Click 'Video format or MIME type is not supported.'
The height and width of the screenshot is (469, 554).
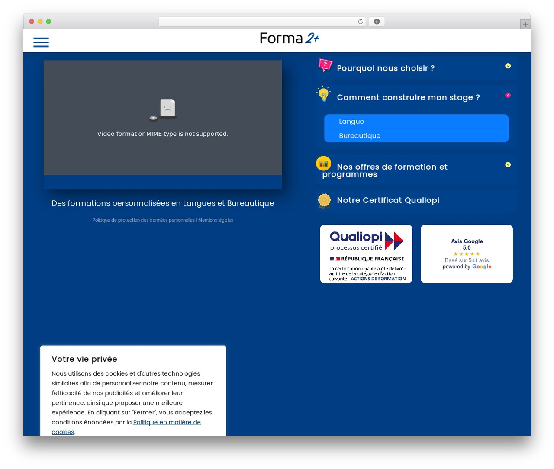[163, 134]
